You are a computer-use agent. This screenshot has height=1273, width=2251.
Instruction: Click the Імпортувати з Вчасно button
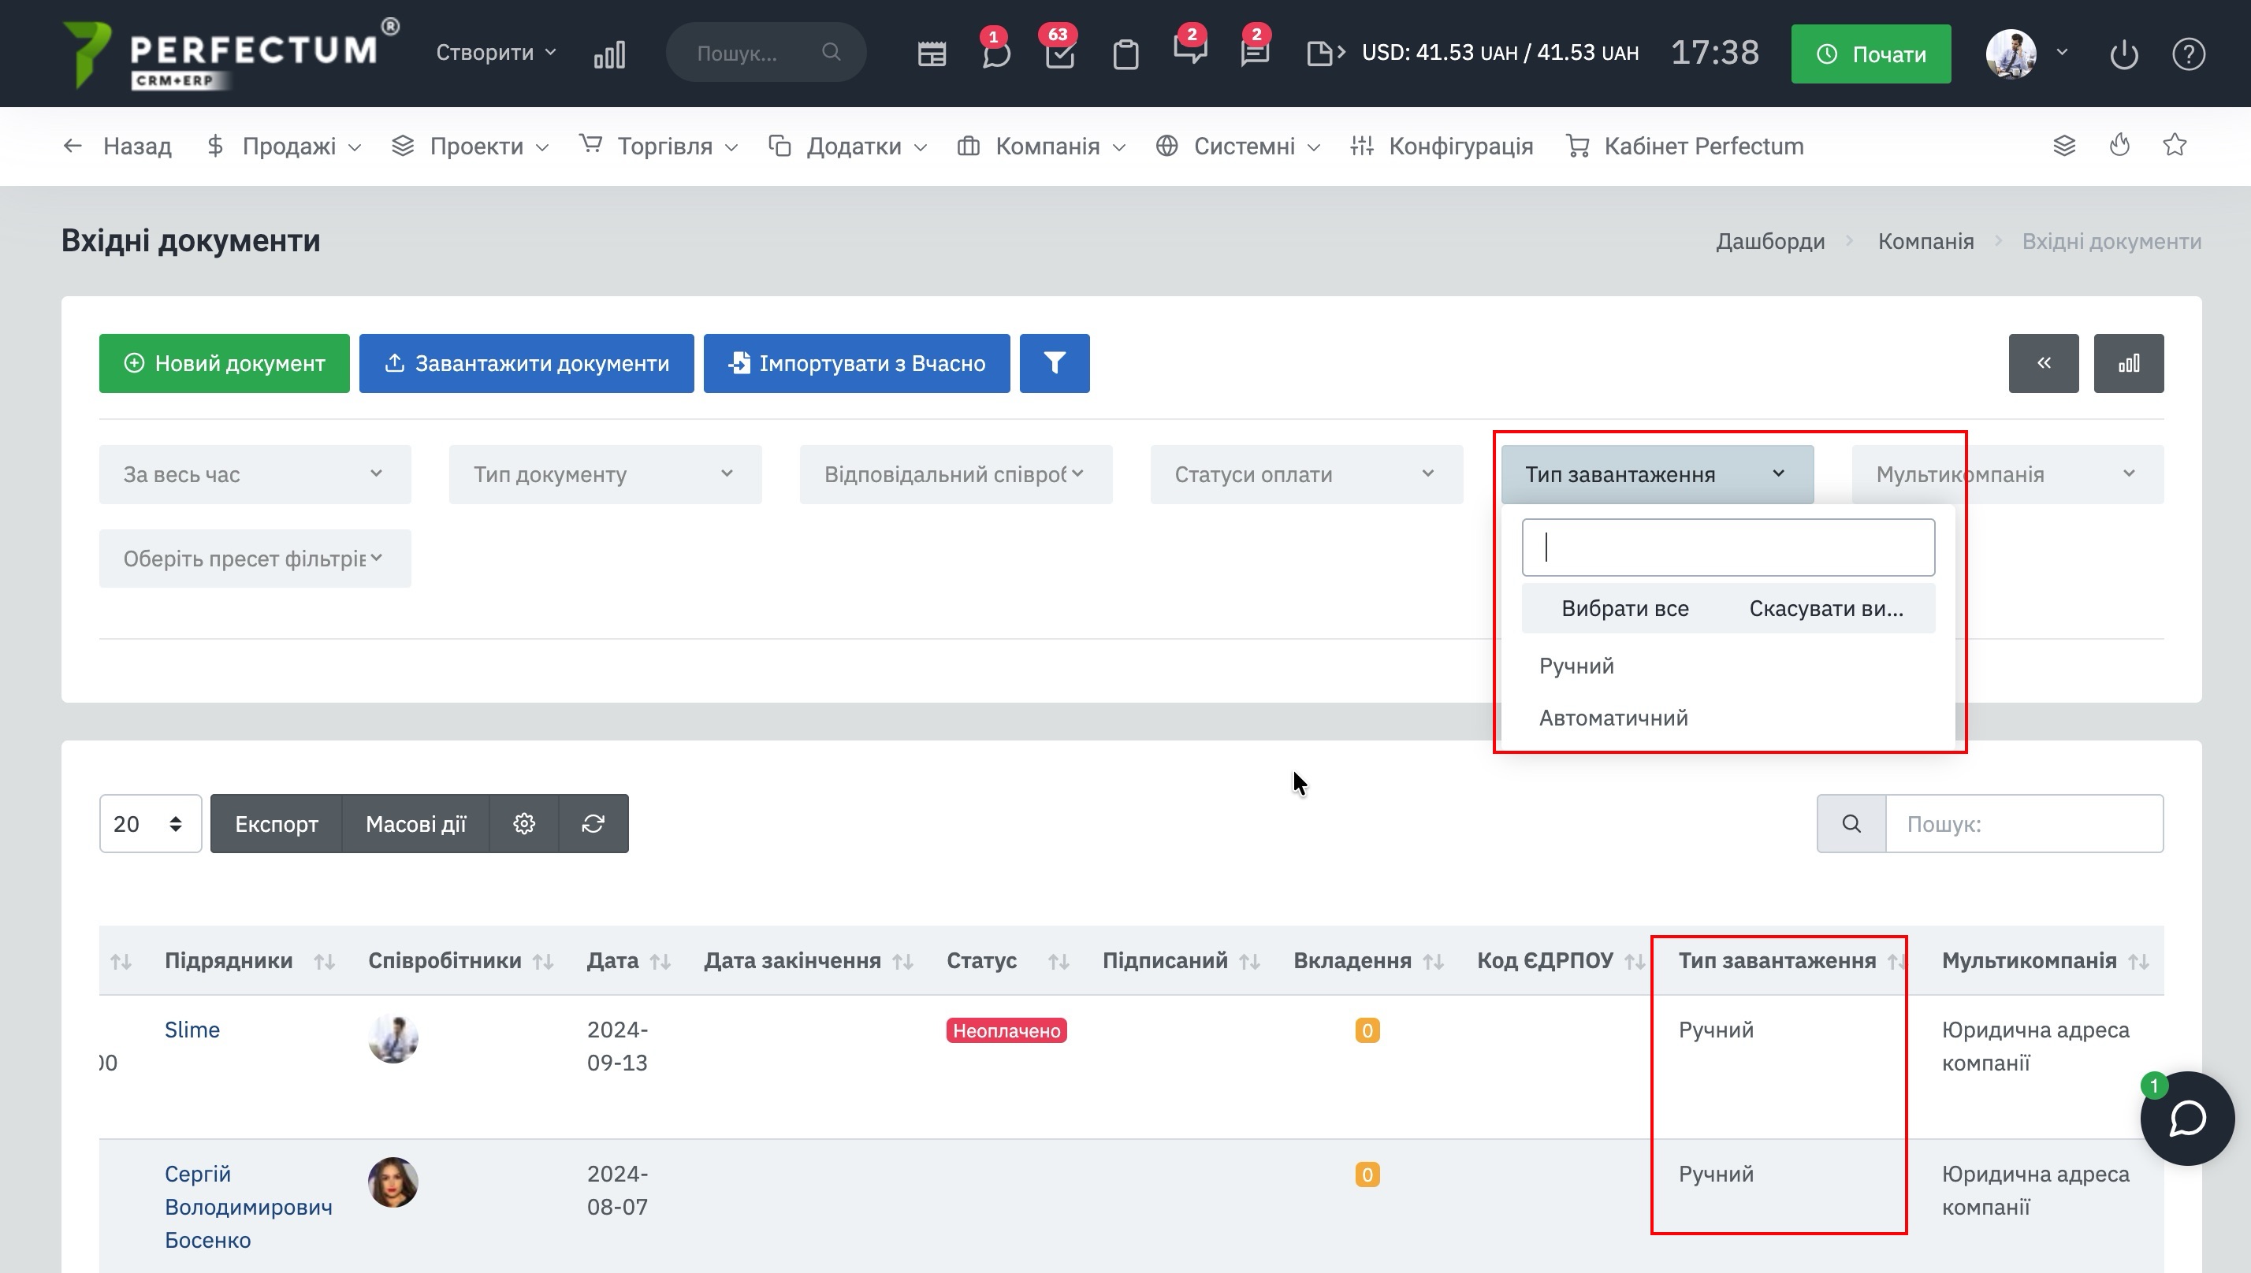(856, 363)
